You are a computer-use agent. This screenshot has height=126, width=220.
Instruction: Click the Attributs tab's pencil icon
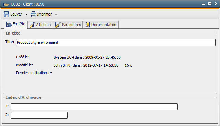coord(32,25)
